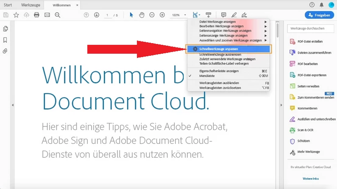Switch to the Werkzeuge tab
The height and width of the screenshot is (189, 337).
(31, 5)
